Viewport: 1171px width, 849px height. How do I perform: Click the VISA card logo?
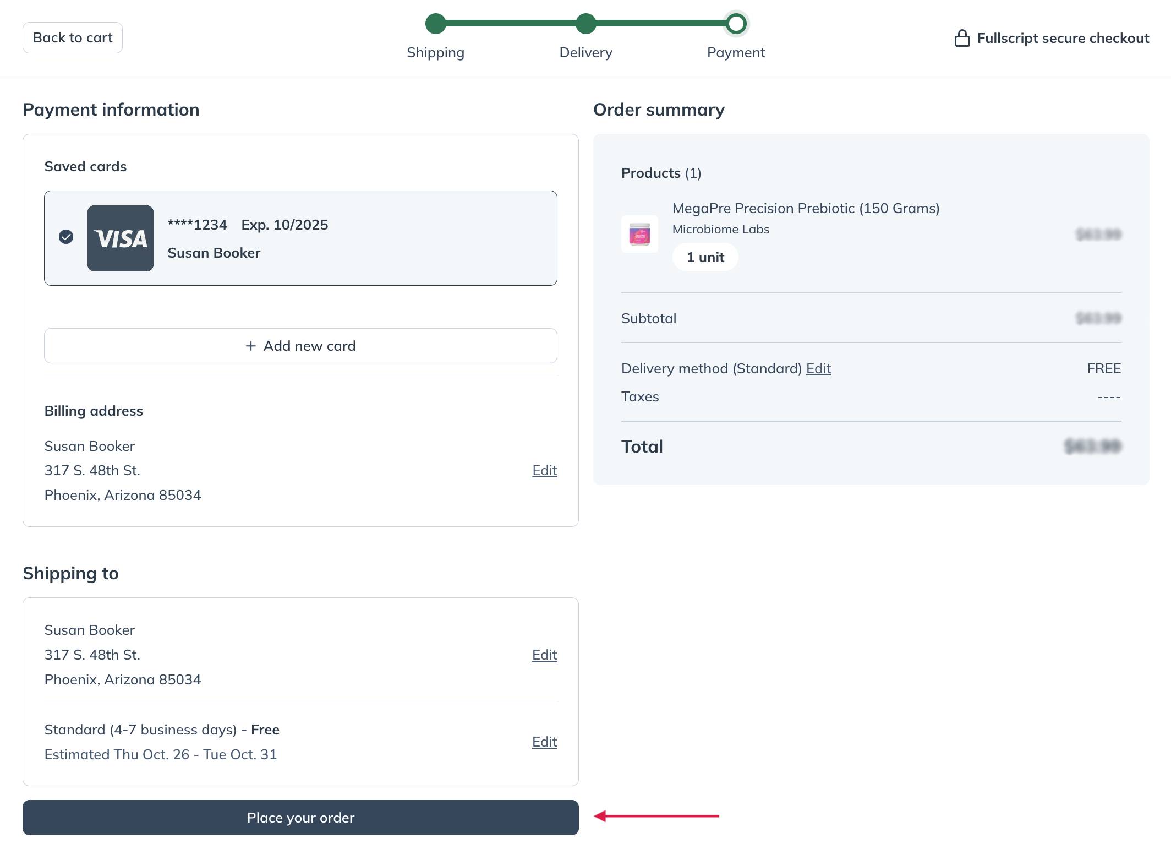pos(121,238)
